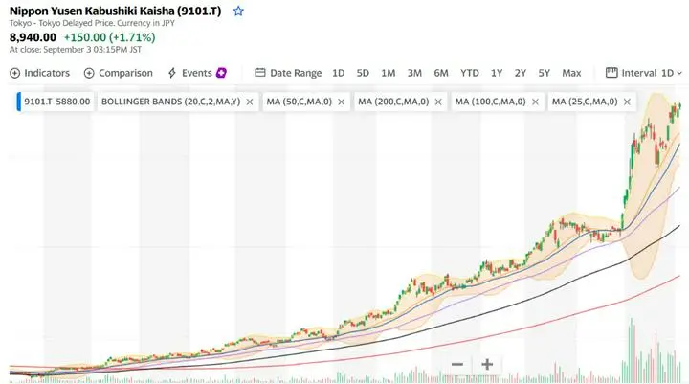The height and width of the screenshot is (384, 689).
Task: Open the Comparison tool
Action: click(119, 73)
